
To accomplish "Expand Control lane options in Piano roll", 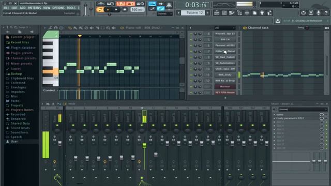I will pos(57,90).
